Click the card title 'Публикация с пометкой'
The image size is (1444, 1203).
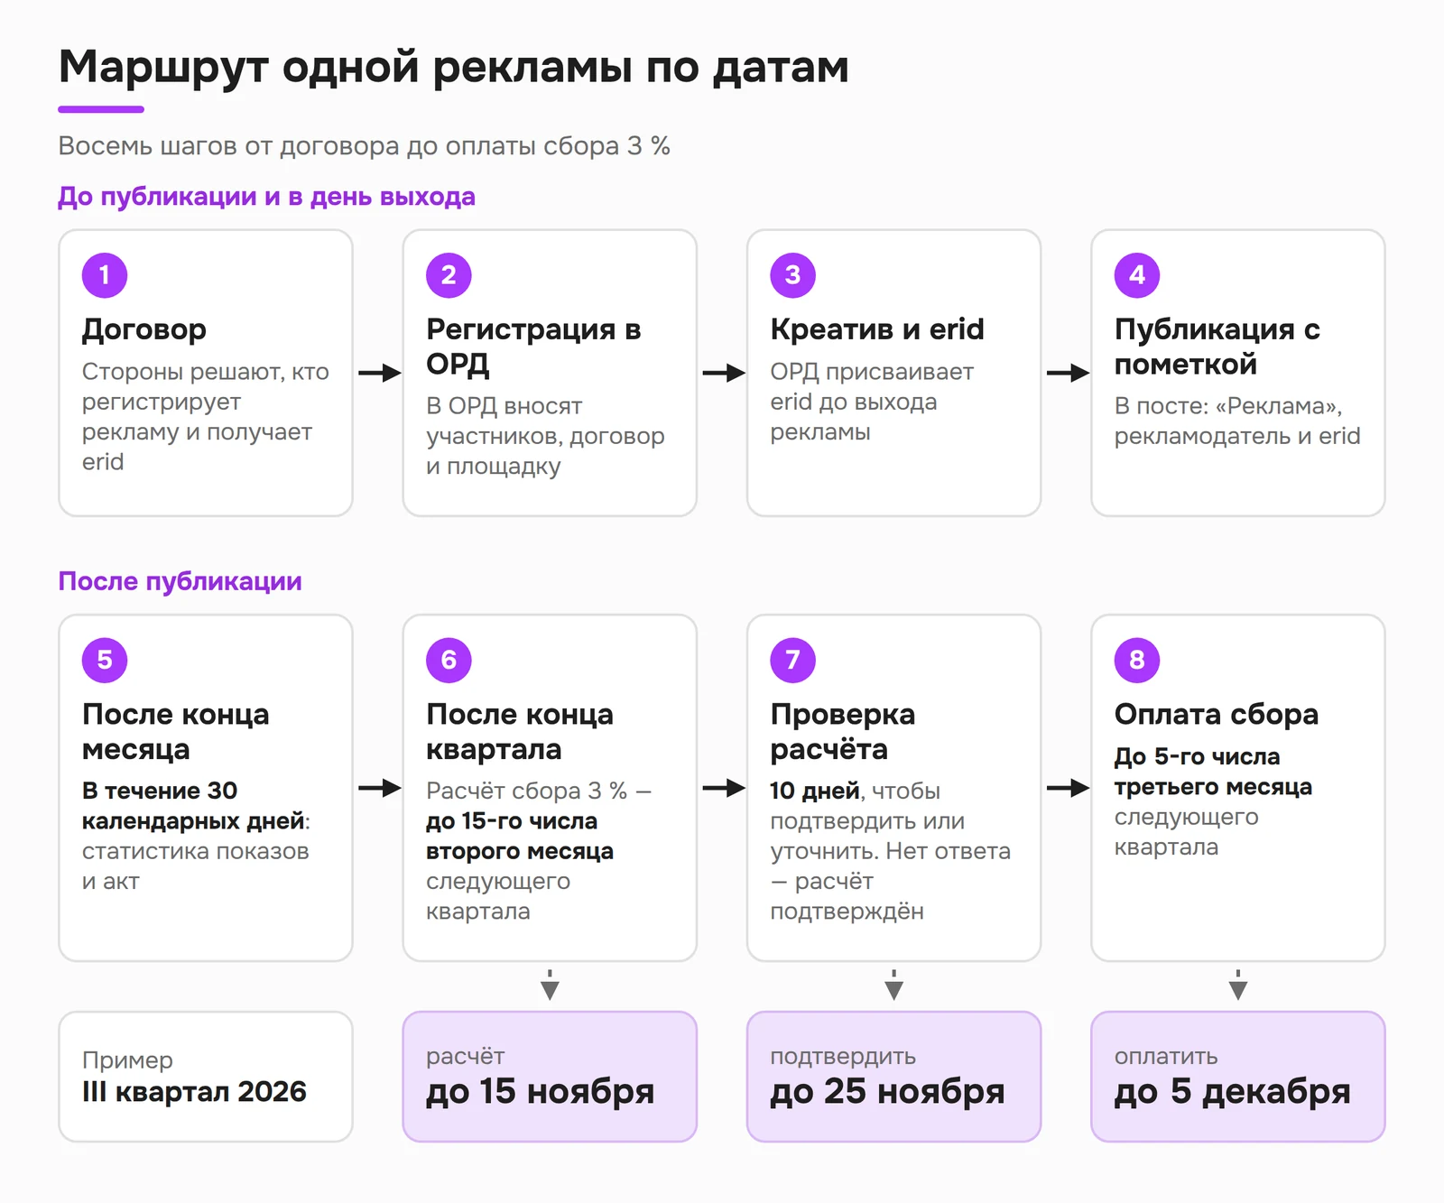[x=1217, y=347]
